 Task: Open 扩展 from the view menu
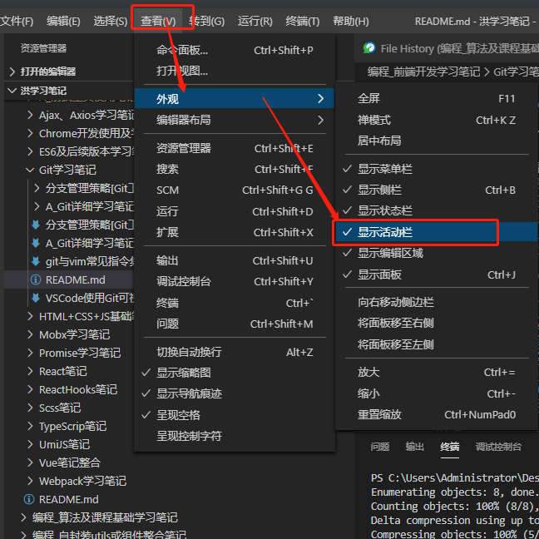pyautogui.click(x=234, y=232)
